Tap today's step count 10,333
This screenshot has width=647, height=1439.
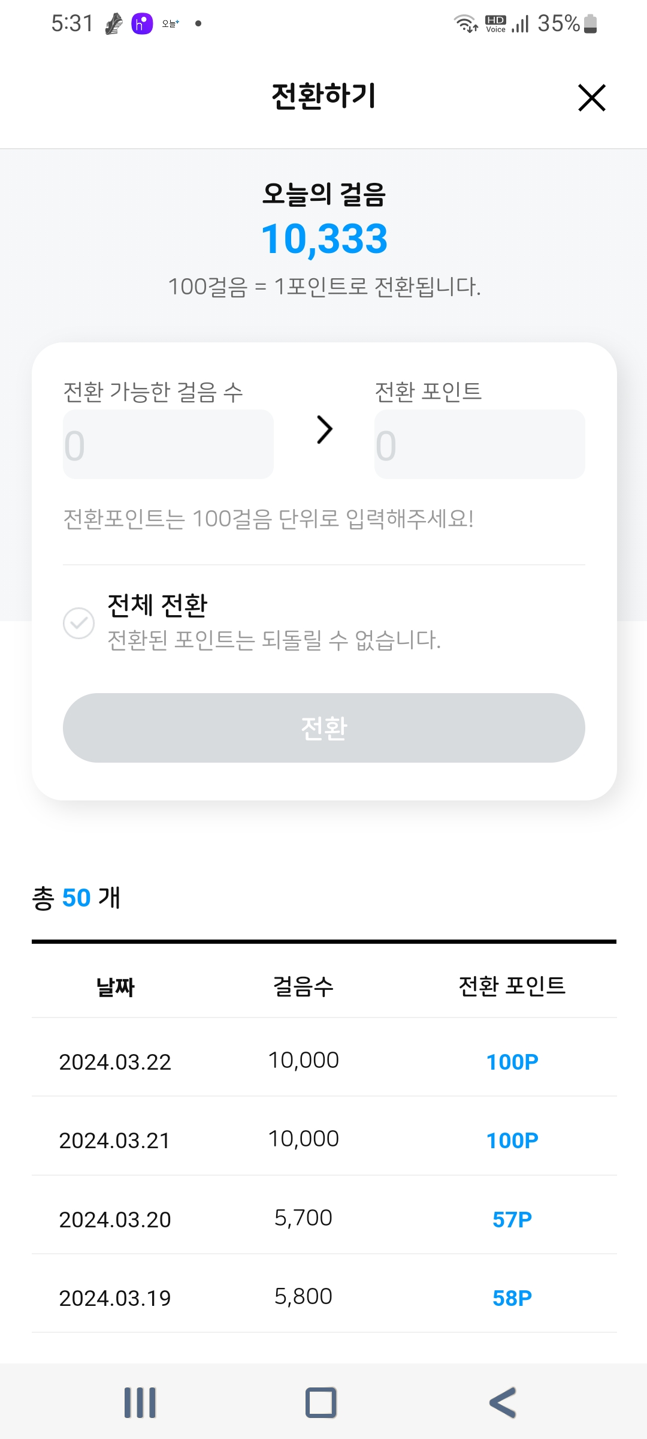pos(324,239)
